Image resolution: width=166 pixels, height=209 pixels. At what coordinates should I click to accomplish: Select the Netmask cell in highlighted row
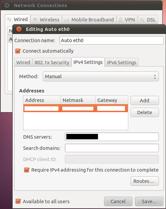(x=78, y=108)
